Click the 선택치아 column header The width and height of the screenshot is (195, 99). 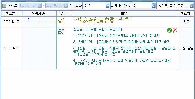(39, 14)
